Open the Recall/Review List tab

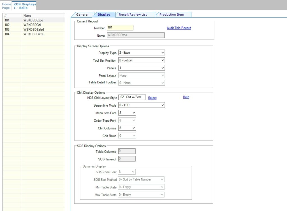tap(133, 15)
